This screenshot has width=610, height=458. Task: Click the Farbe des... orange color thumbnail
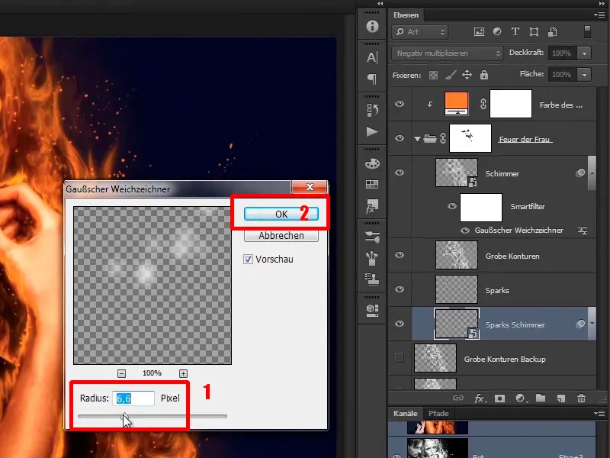tap(456, 104)
